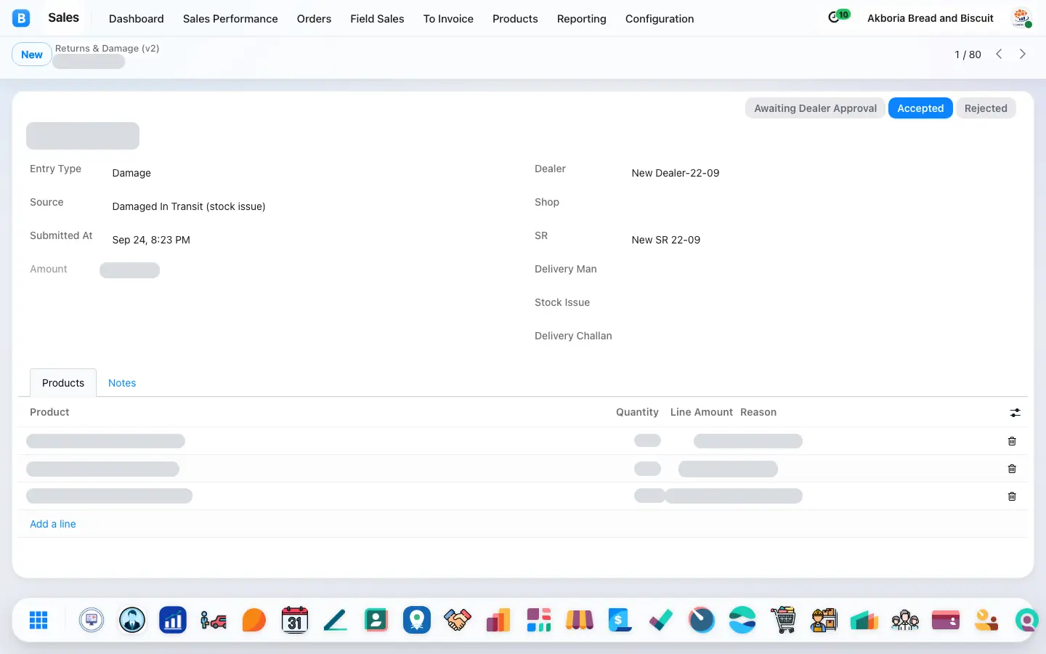Switch company Akboria Bread and Biscuit
Viewport: 1046px width, 654px height.
[x=931, y=18]
